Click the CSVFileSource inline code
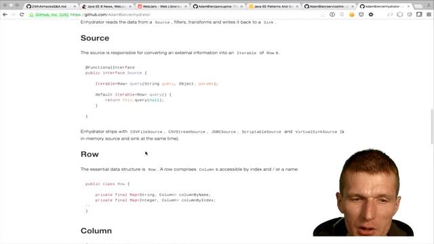This screenshot has width=434, height=244. click(146, 131)
